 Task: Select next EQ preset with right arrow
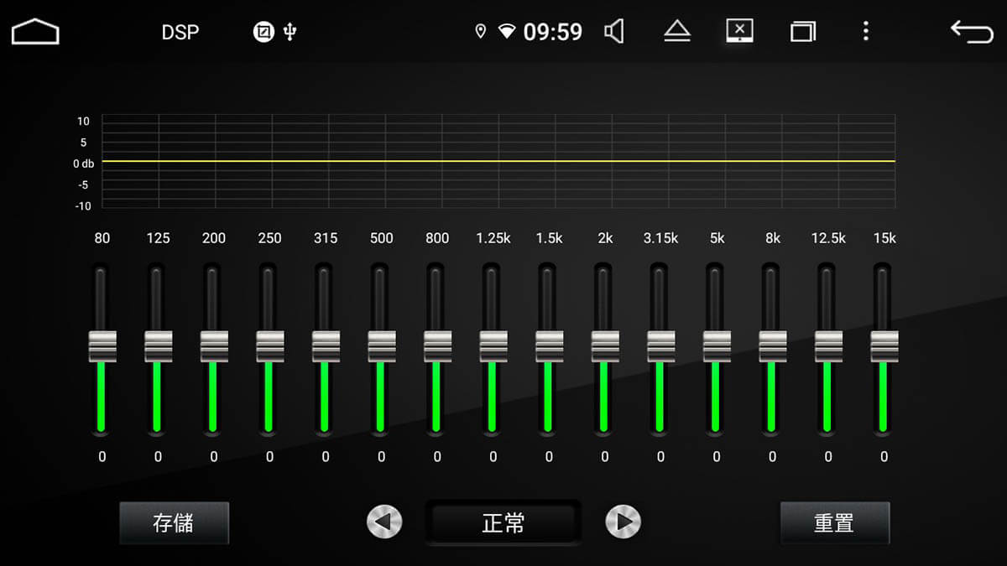(x=623, y=522)
